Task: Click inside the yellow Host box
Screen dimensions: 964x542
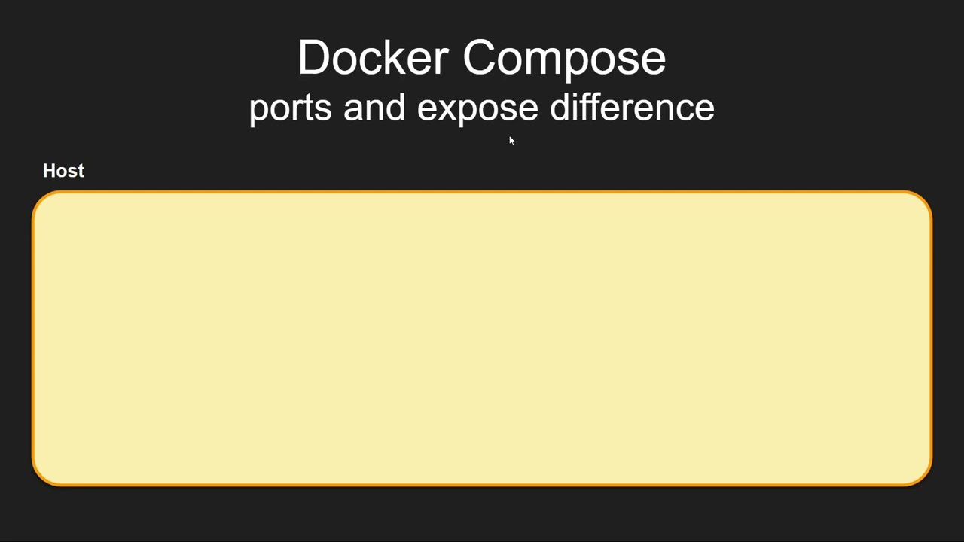Action: [x=482, y=339]
